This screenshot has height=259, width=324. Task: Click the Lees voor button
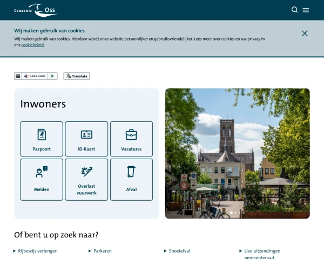pyautogui.click(x=35, y=76)
